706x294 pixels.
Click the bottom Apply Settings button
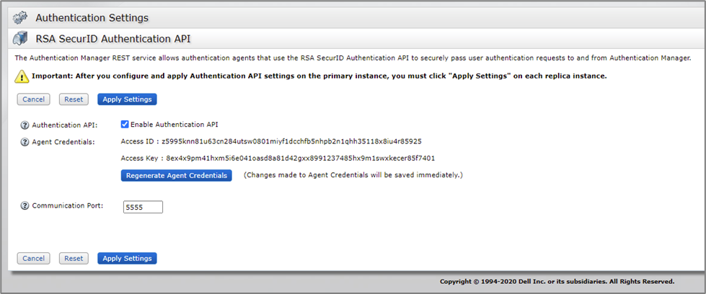[x=127, y=258]
